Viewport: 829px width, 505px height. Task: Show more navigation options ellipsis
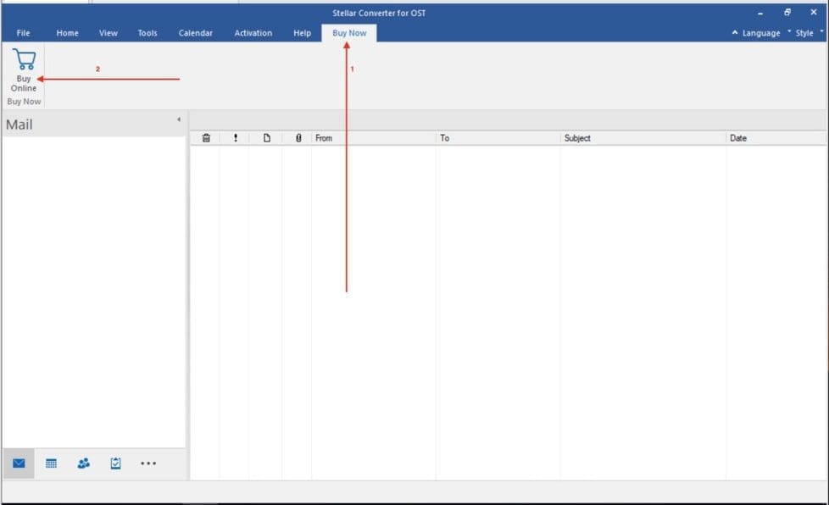pos(148,463)
